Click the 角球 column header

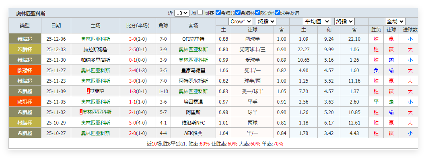pos(163,26)
